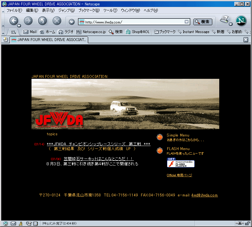Click the Get Macromedia Flash Player badge

point(180,162)
